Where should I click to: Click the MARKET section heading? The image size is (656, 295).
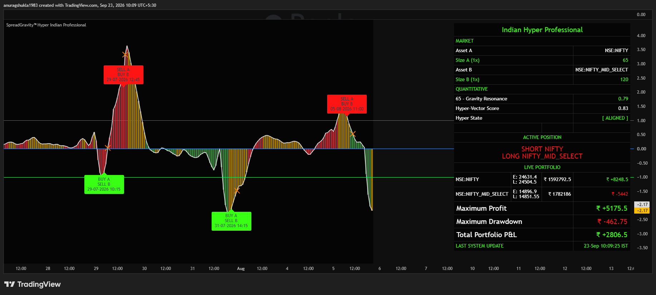click(464, 41)
